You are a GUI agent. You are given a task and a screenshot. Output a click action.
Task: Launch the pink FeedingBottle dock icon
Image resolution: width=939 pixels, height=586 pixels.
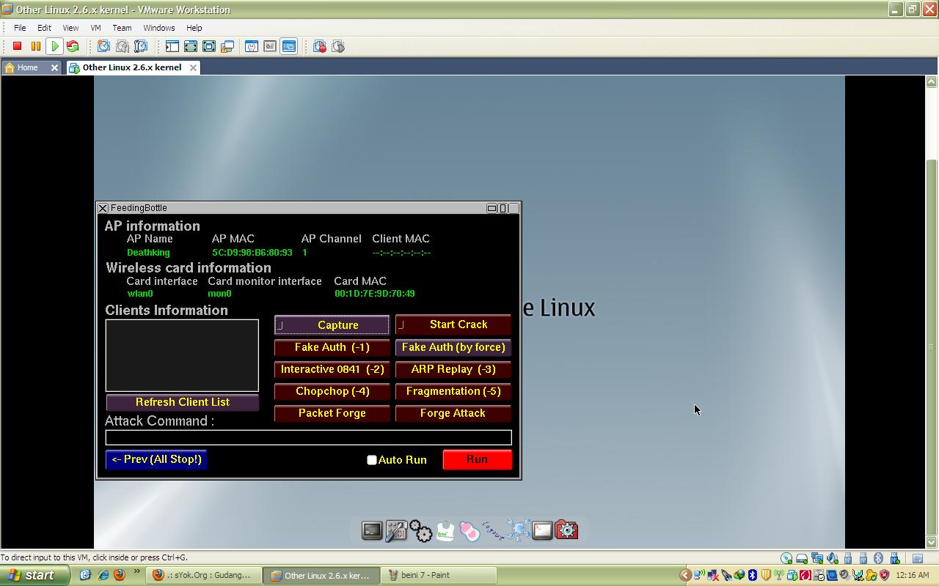pyautogui.click(x=469, y=530)
